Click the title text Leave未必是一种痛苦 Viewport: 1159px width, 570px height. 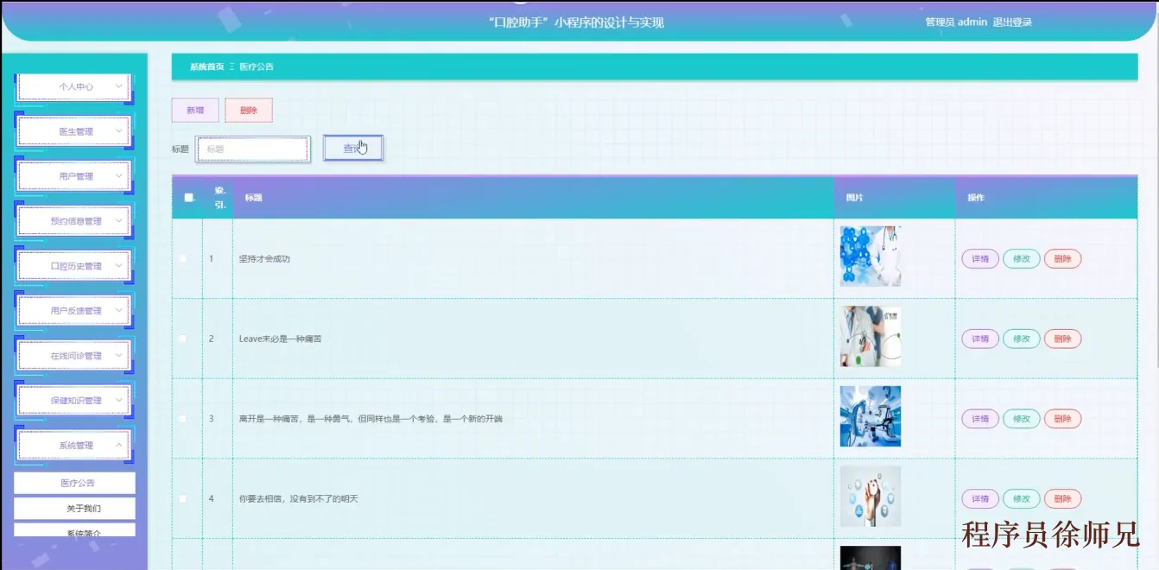[x=281, y=339]
